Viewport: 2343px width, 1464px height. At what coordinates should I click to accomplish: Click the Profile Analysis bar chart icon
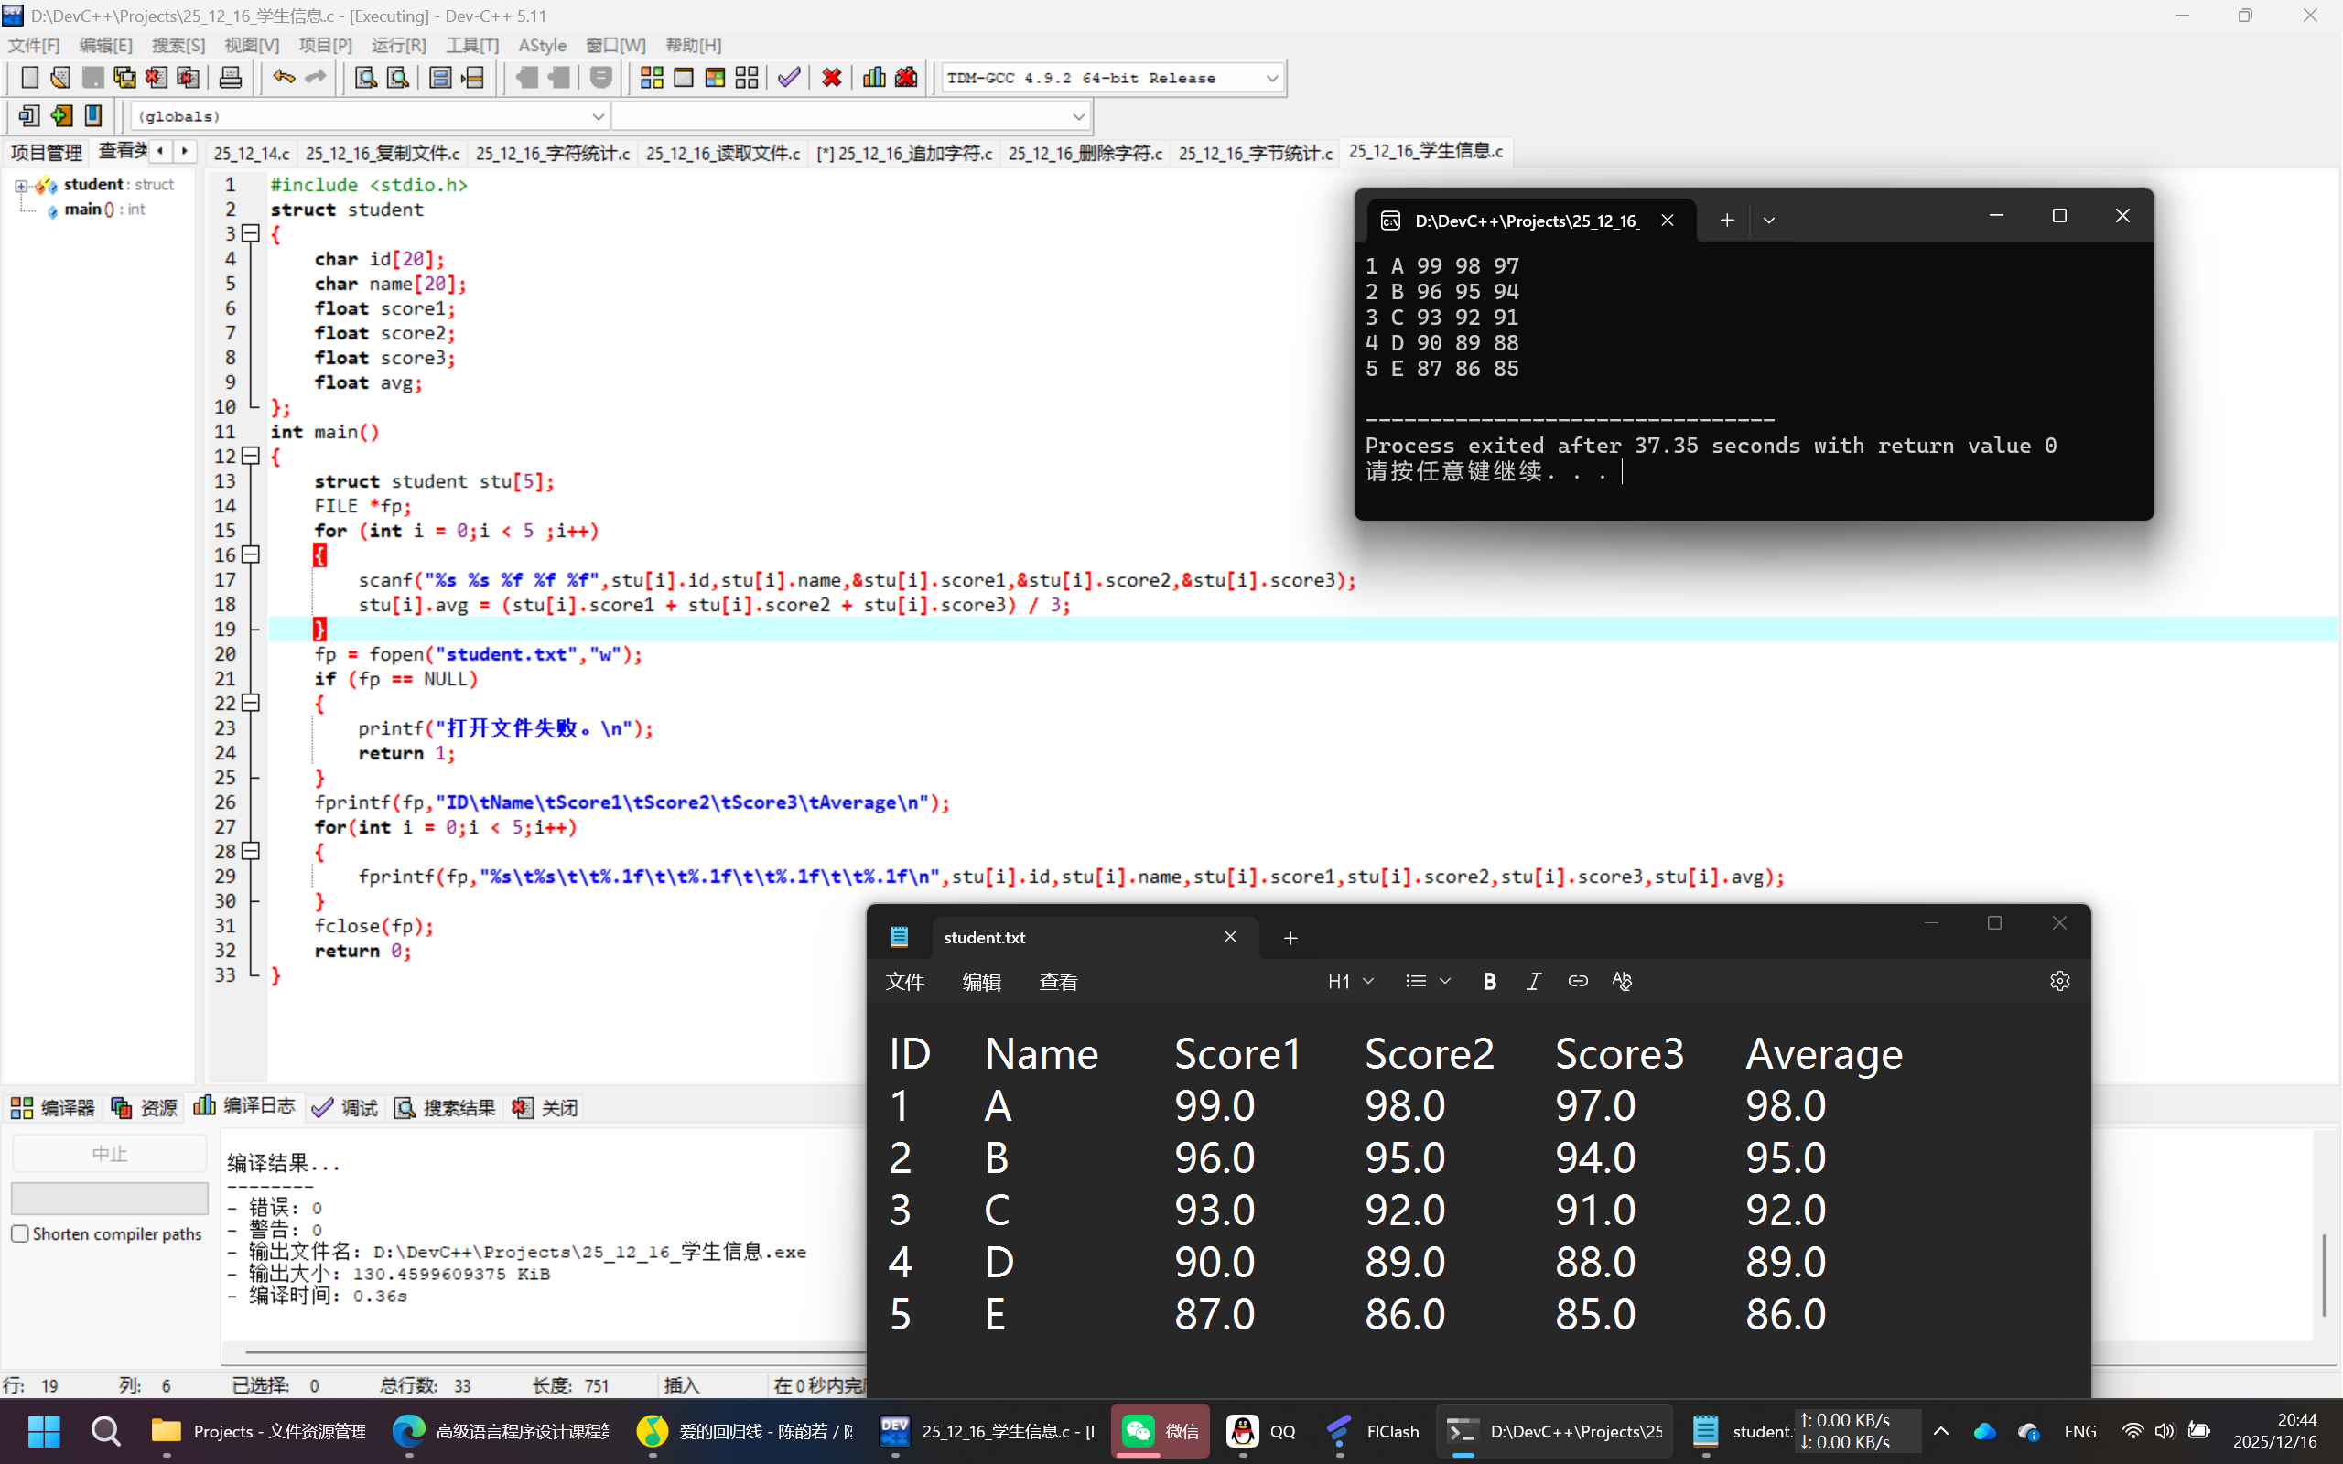(873, 78)
